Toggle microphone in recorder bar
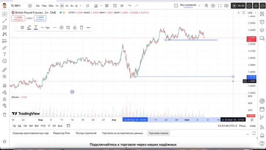 (x=256, y=6)
